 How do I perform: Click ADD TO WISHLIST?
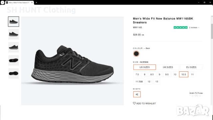pos(144,103)
